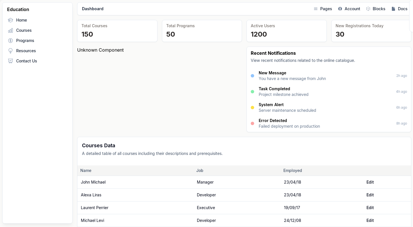Image resolution: width=413 pixels, height=227 pixels.
Task: Click the Home graduation cap icon
Action: coord(10,20)
